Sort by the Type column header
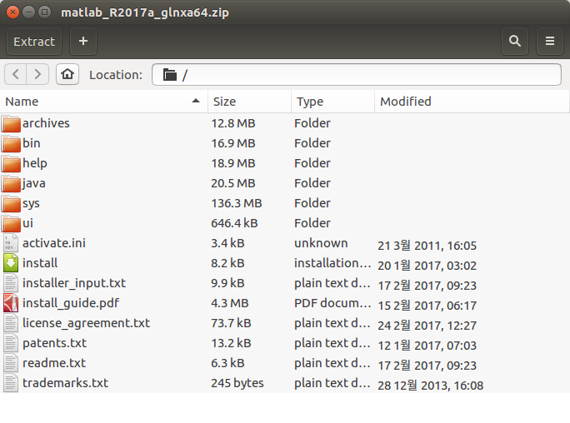The width and height of the screenshot is (570, 423). (332, 102)
